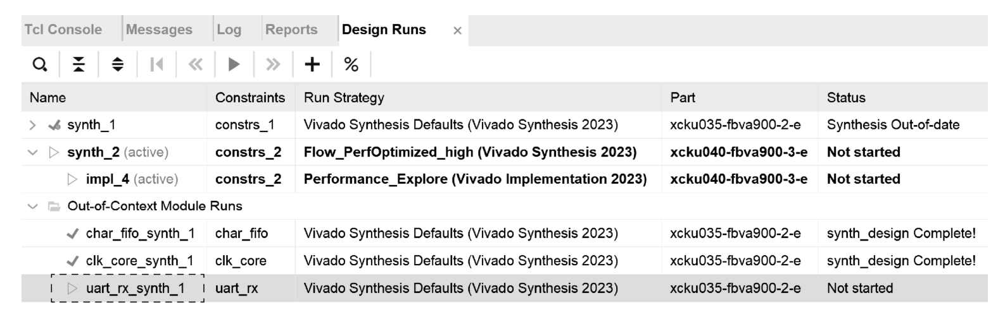Click the plus icon to create runs
The image size is (1005, 312).
coord(312,64)
